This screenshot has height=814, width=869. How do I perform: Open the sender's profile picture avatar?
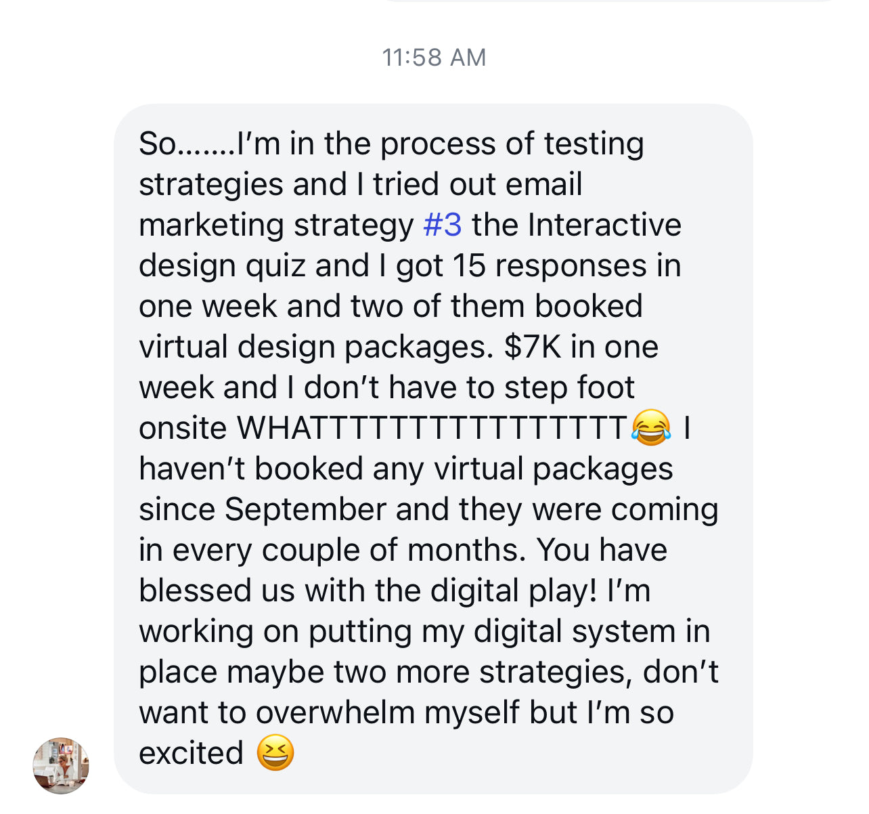61,766
